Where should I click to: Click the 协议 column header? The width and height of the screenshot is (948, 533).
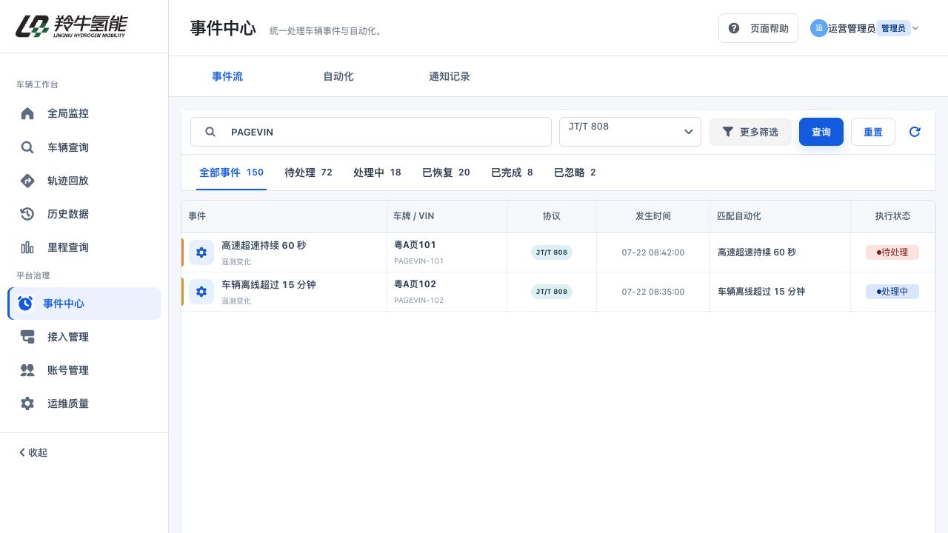[552, 216]
